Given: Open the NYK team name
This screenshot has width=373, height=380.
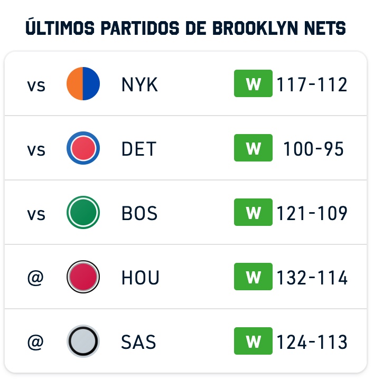Looking at the screenshot, I should point(139,84).
